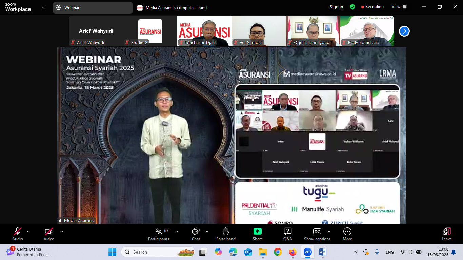The height and width of the screenshot is (260, 463).
Task: Switch ENG input language
Action: tap(390, 252)
